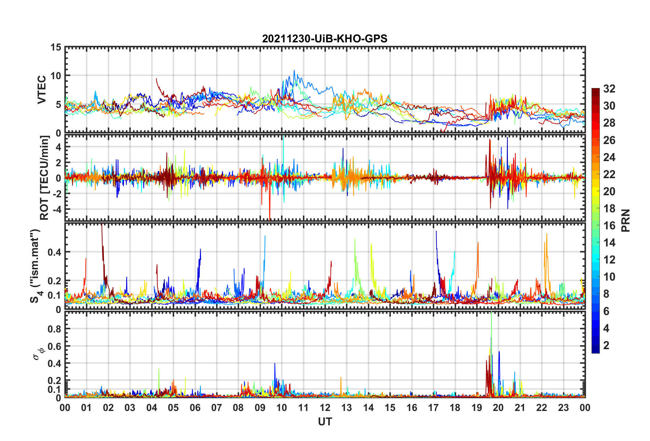Click VTEC y-axis tick 15
The image size is (650, 441).
point(56,47)
